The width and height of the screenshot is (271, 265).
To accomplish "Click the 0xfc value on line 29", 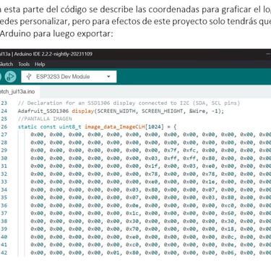I will tap(189, 150).
